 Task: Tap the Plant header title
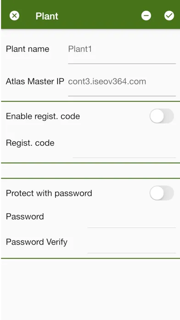click(47, 16)
